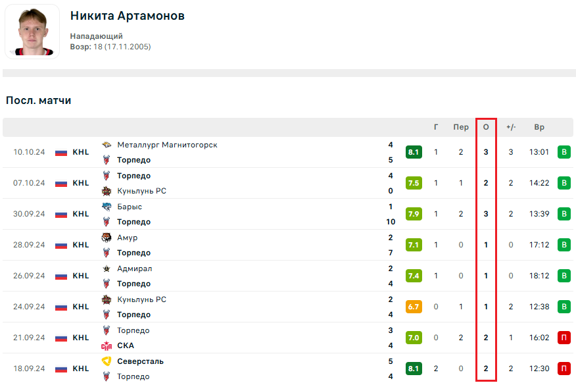Click the Пер assists column header

[461, 127]
